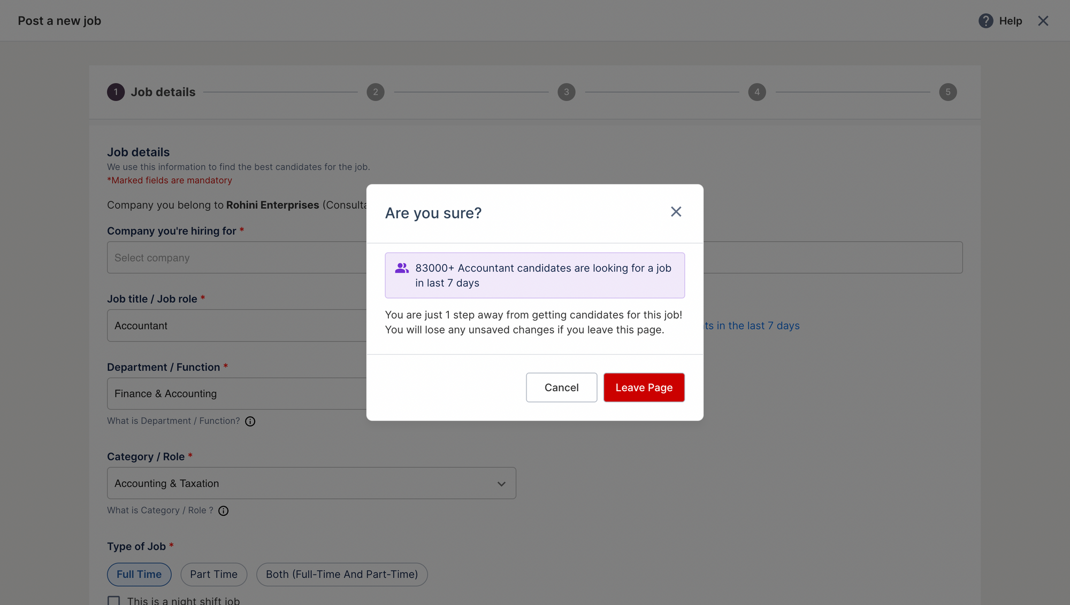Dismiss the Are you sure dialog via X
The image size is (1070, 605).
(x=676, y=212)
